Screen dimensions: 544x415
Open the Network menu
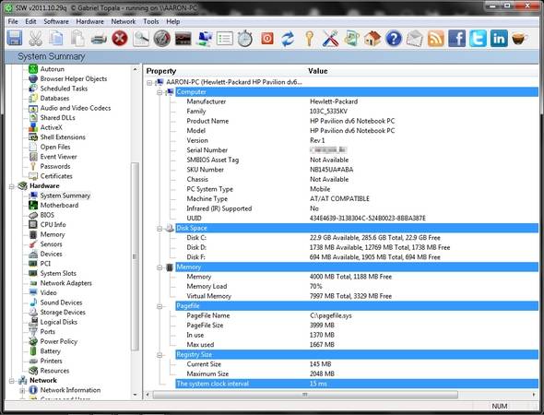(x=124, y=21)
